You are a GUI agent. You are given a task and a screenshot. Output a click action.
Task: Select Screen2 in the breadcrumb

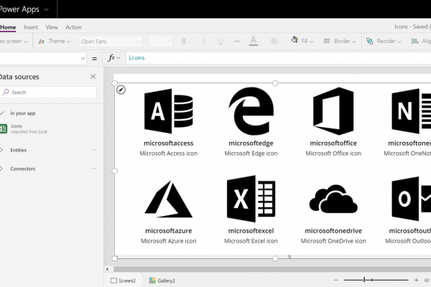(123, 281)
